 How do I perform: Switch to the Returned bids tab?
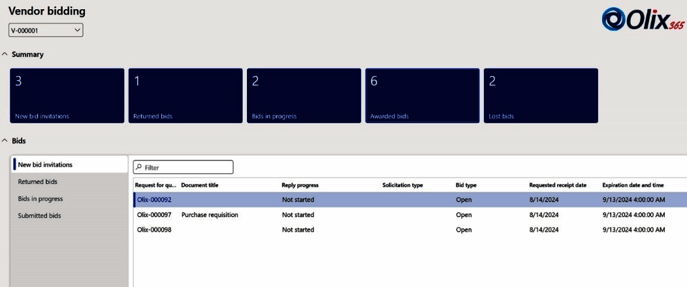pyautogui.click(x=38, y=182)
